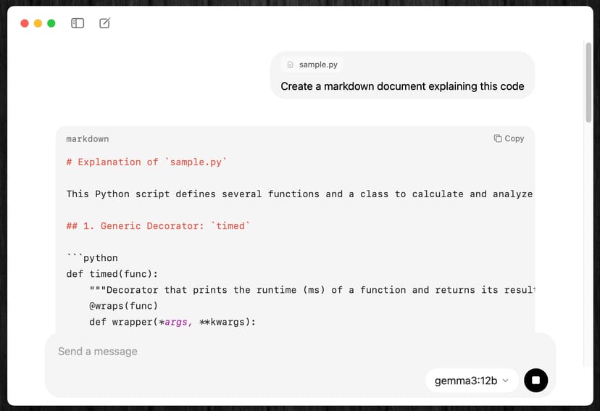
Task: Expand the chevron next to the model name
Action: pyautogui.click(x=505, y=381)
